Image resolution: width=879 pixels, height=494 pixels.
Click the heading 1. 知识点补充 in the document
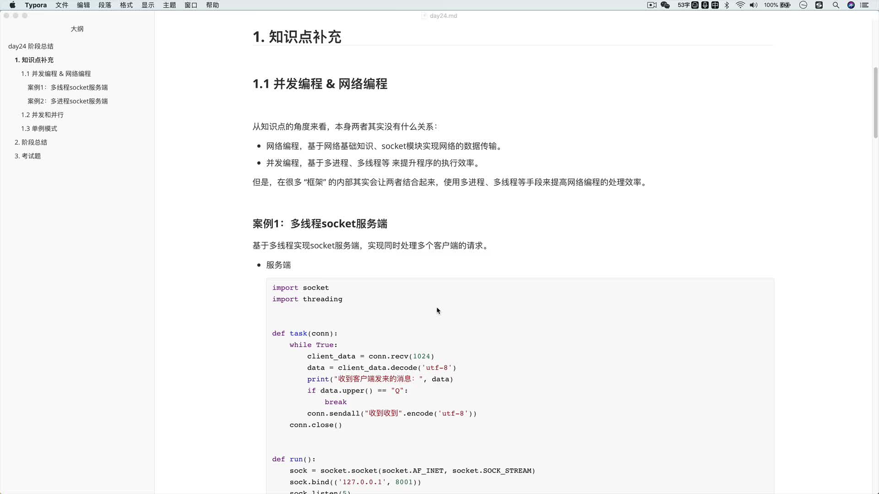tap(297, 37)
